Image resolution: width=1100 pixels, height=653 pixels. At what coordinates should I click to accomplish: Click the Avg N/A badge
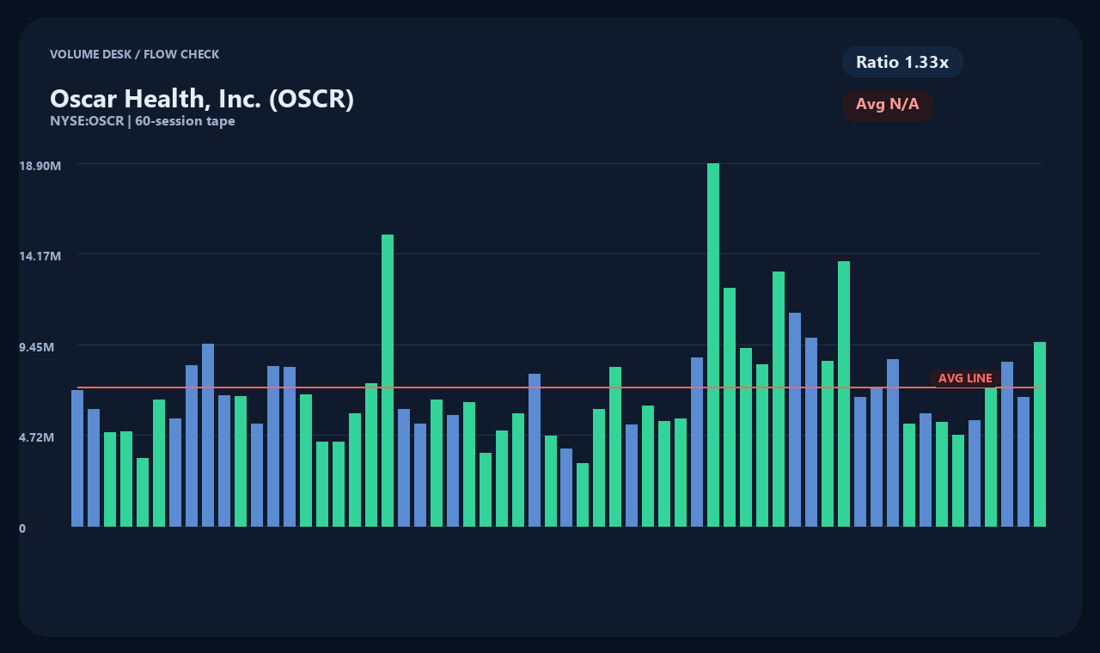click(888, 105)
